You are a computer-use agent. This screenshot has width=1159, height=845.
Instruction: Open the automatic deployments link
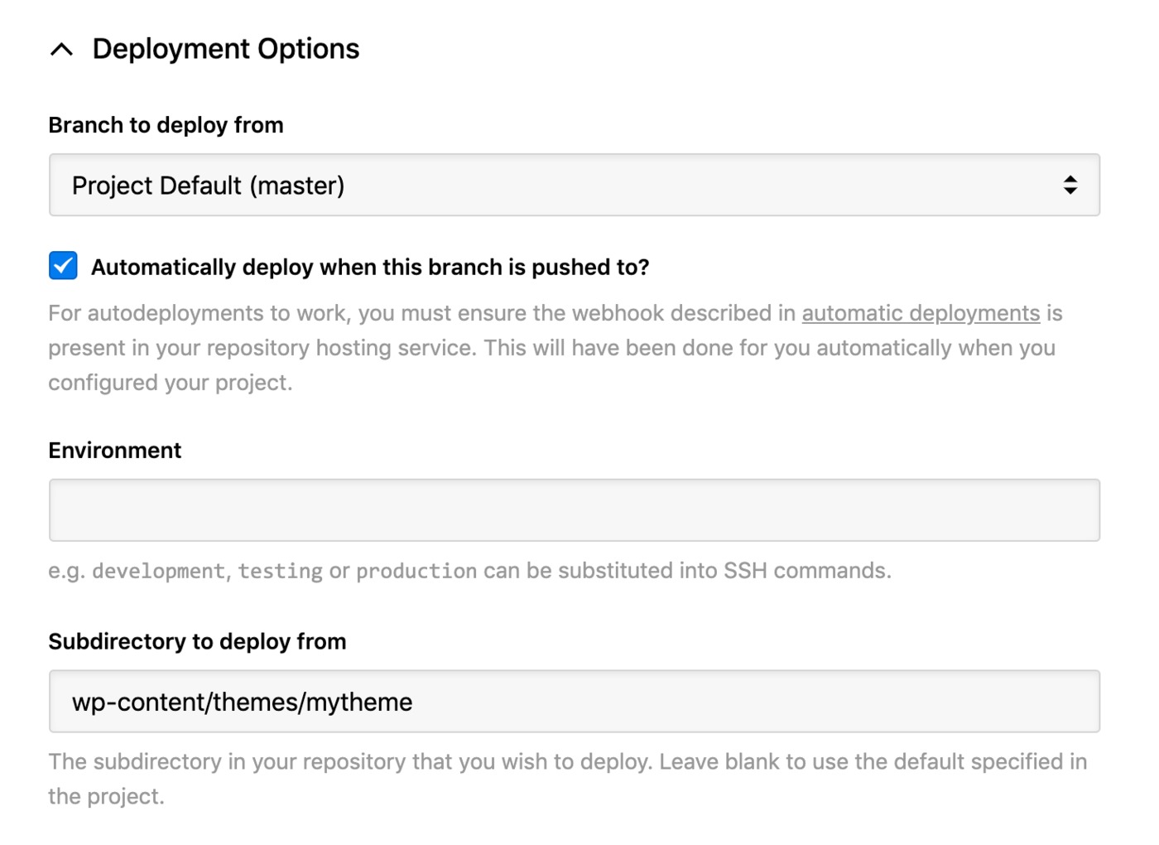921,313
